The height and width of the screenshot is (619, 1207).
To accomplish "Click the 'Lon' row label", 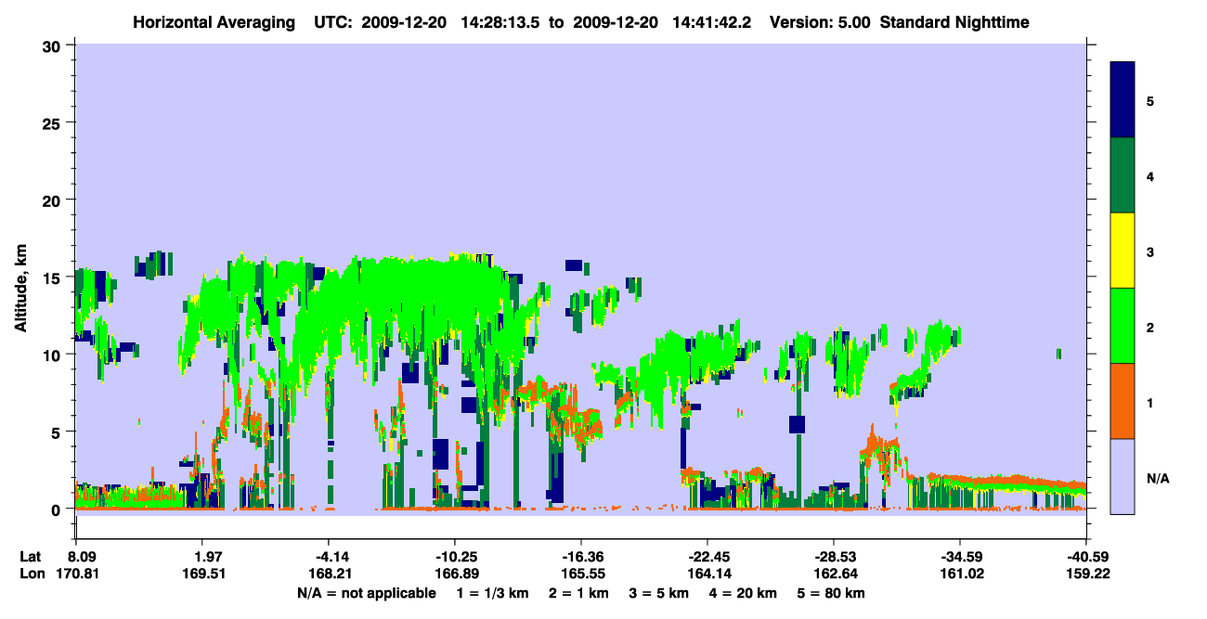I will [x=31, y=574].
